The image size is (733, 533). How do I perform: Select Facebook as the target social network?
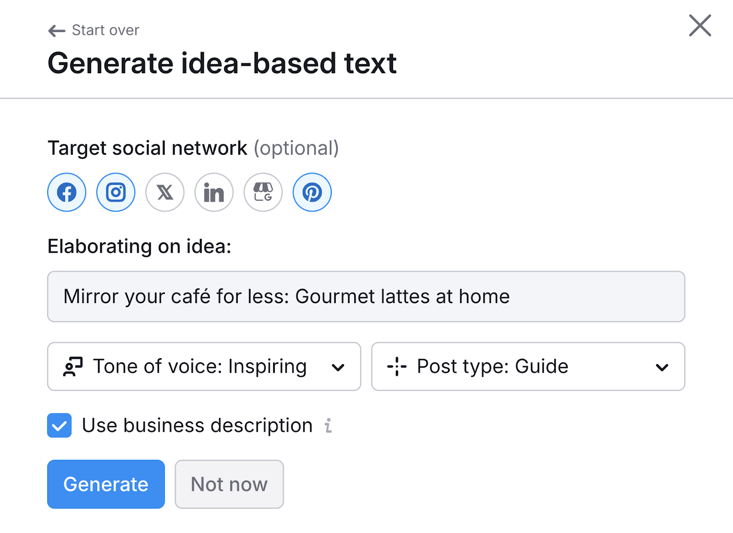click(x=66, y=192)
